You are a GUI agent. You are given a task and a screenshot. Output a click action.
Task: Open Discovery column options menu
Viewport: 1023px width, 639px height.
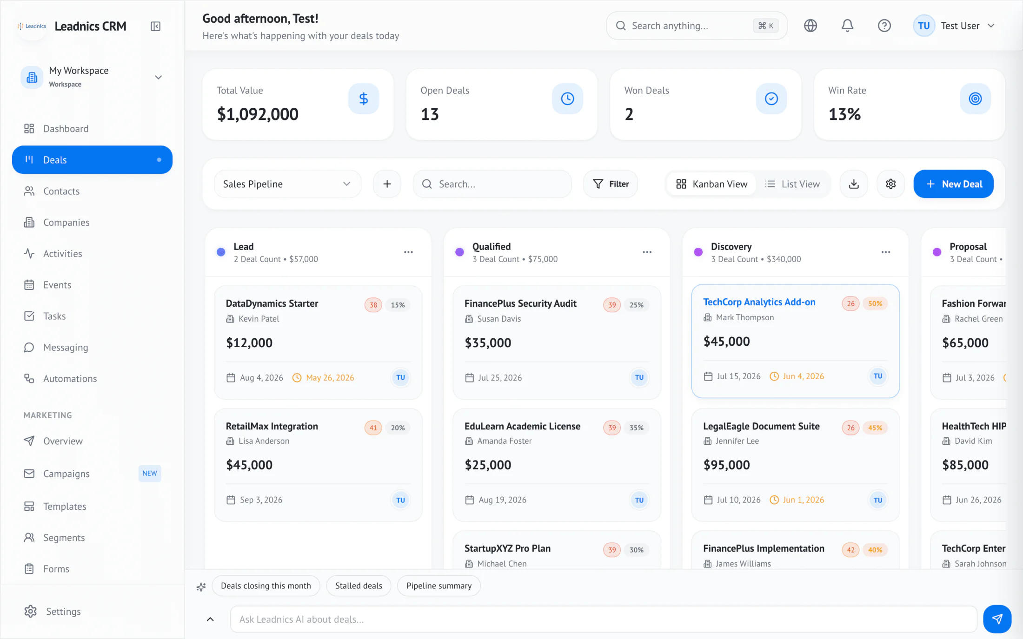885,252
